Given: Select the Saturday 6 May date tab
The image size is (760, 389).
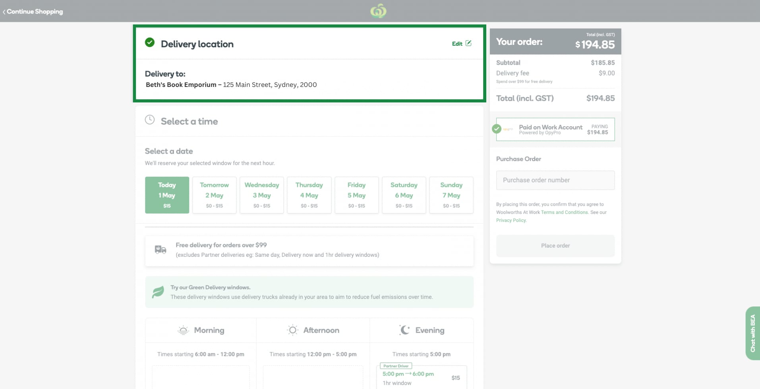Looking at the screenshot, I should click(x=404, y=195).
